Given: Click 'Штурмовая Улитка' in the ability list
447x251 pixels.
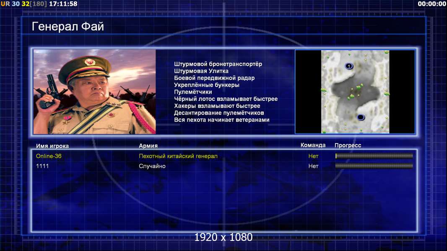Looking at the screenshot, I should [x=201, y=71].
